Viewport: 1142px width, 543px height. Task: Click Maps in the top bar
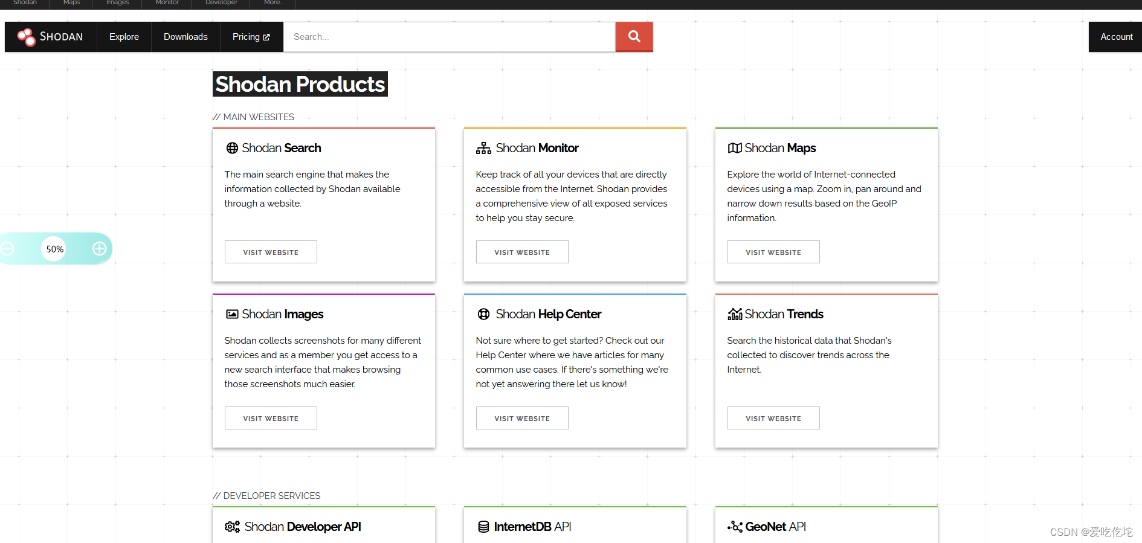coord(71,2)
